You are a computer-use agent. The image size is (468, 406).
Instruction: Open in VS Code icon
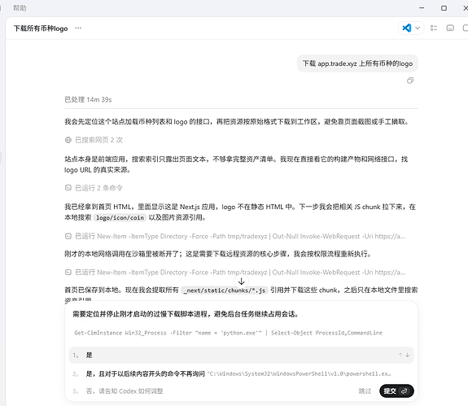click(x=406, y=28)
